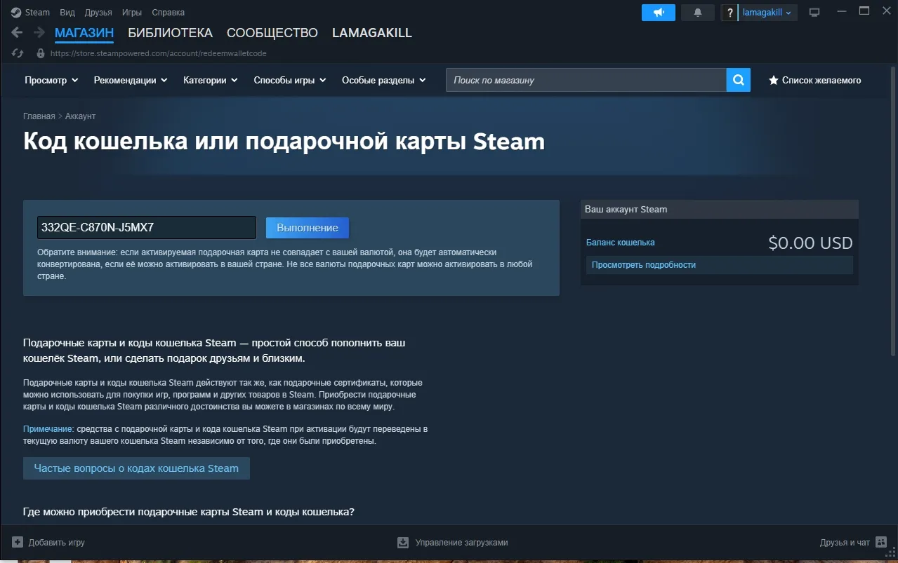Open the Баланс кошелька link
Screen dimensions: 898x563
620,243
